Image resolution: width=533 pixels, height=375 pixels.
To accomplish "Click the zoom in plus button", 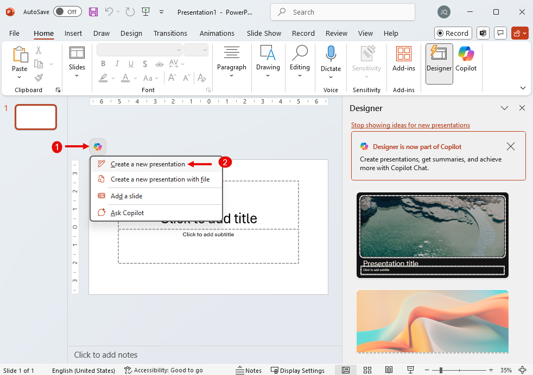I will coord(491,370).
